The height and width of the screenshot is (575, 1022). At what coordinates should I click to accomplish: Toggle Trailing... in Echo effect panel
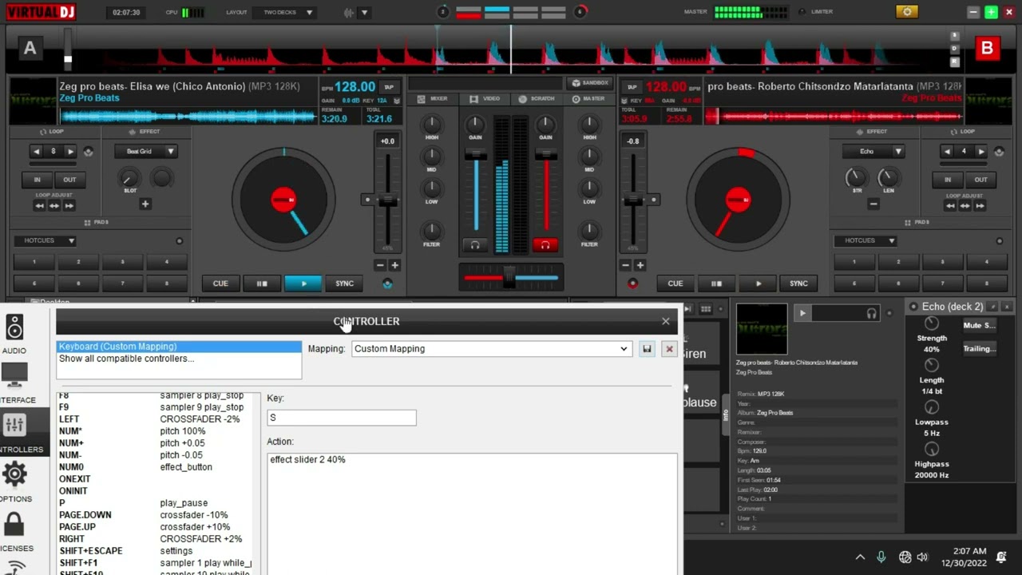[x=979, y=349]
